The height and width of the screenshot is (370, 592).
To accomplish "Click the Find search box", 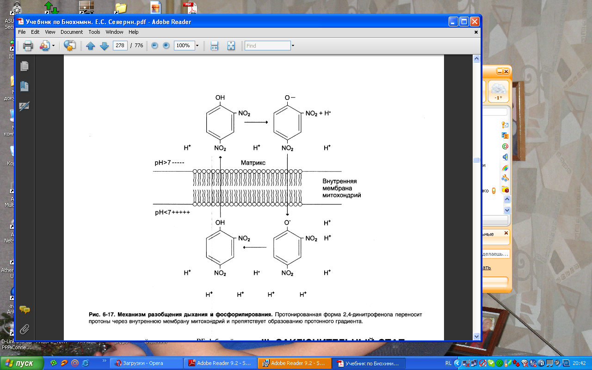I will pos(267,45).
